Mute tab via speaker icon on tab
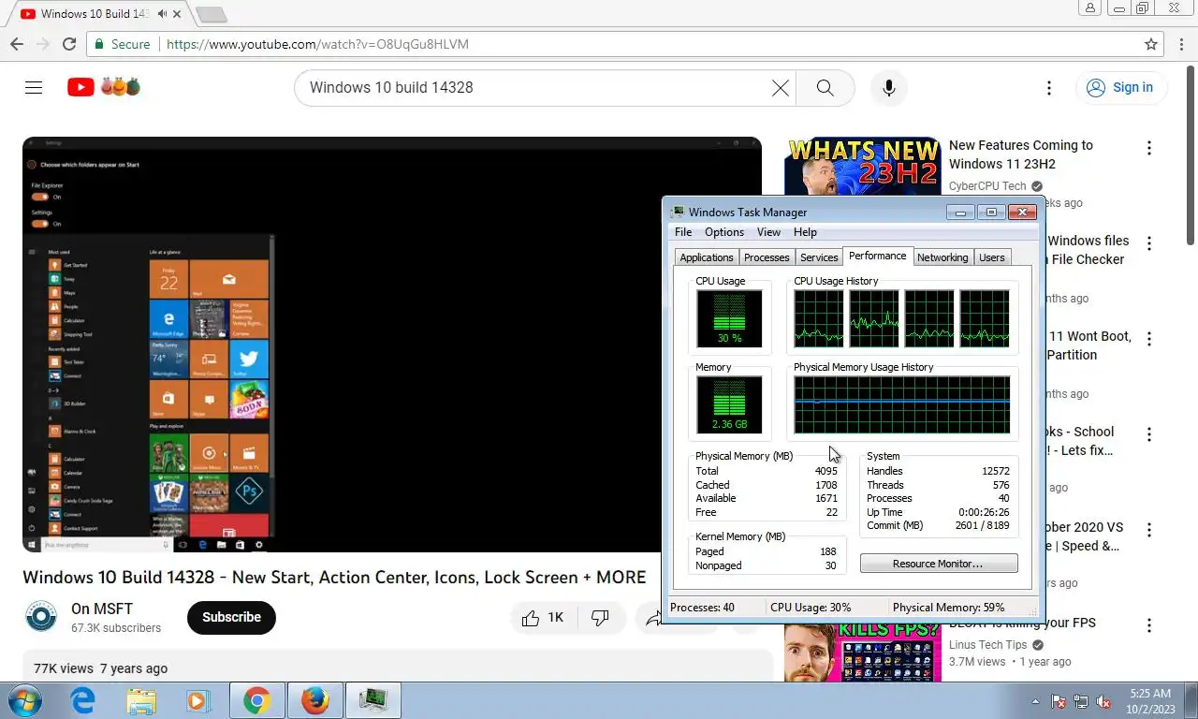 163,14
